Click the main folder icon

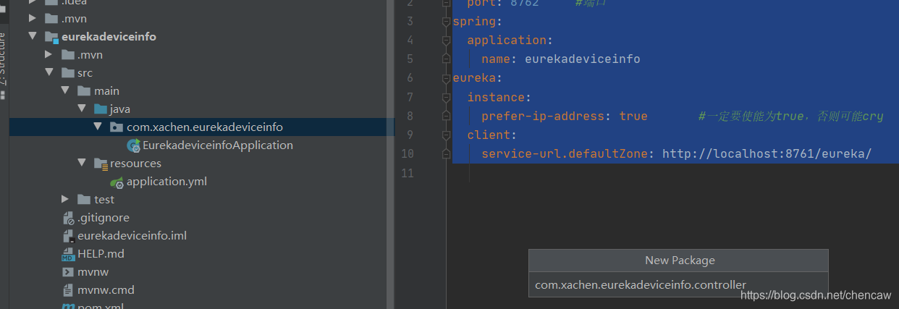pyautogui.click(x=84, y=90)
